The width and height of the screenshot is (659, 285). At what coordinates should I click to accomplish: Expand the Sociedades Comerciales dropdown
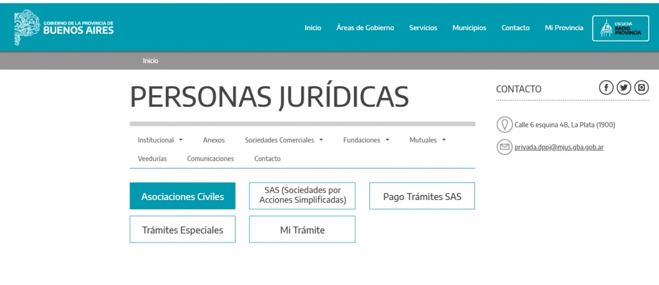pos(284,140)
